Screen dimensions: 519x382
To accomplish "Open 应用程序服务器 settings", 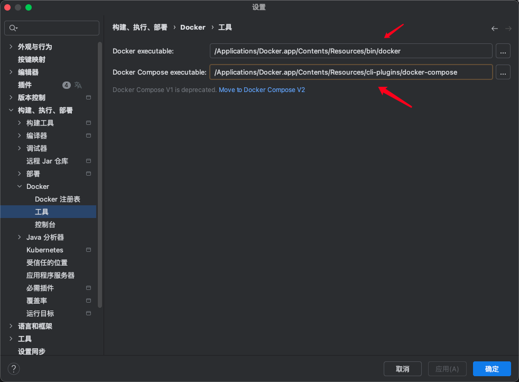I will point(50,275).
